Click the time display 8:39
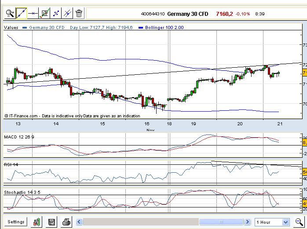 click(260, 14)
